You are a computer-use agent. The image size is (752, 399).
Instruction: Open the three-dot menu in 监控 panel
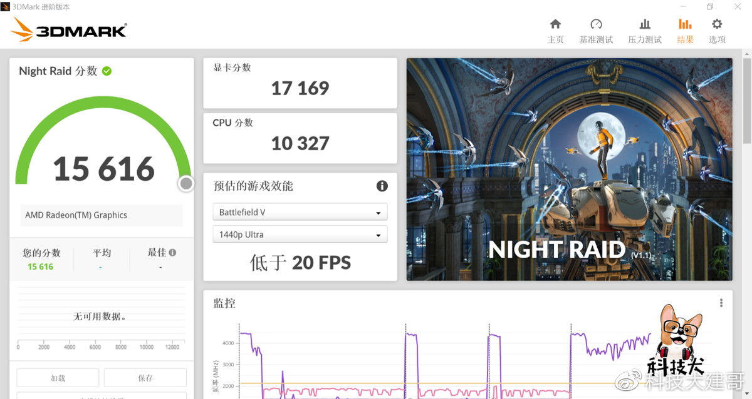(721, 303)
